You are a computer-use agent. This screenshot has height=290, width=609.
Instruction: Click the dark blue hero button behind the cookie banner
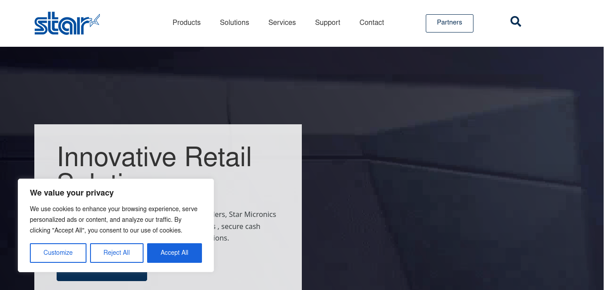point(102,276)
